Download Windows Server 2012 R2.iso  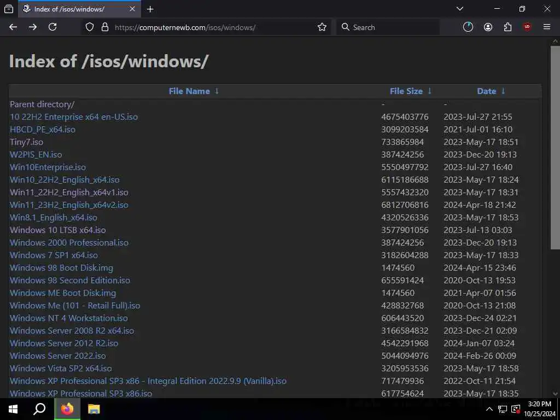tap(64, 343)
